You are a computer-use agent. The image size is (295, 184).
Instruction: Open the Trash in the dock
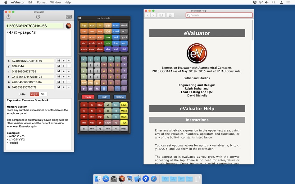[197, 179]
